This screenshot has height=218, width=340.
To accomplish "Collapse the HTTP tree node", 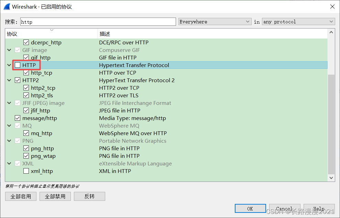I will tap(9, 65).
